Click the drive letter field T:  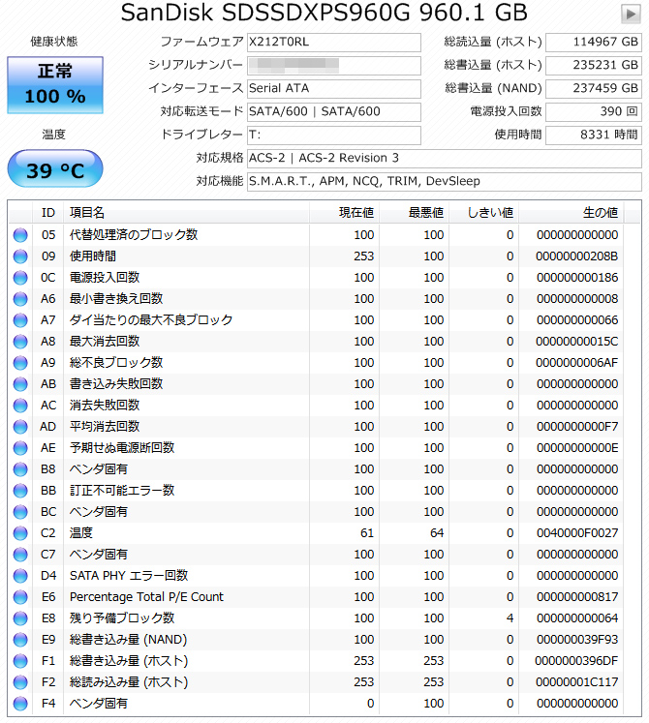[334, 136]
